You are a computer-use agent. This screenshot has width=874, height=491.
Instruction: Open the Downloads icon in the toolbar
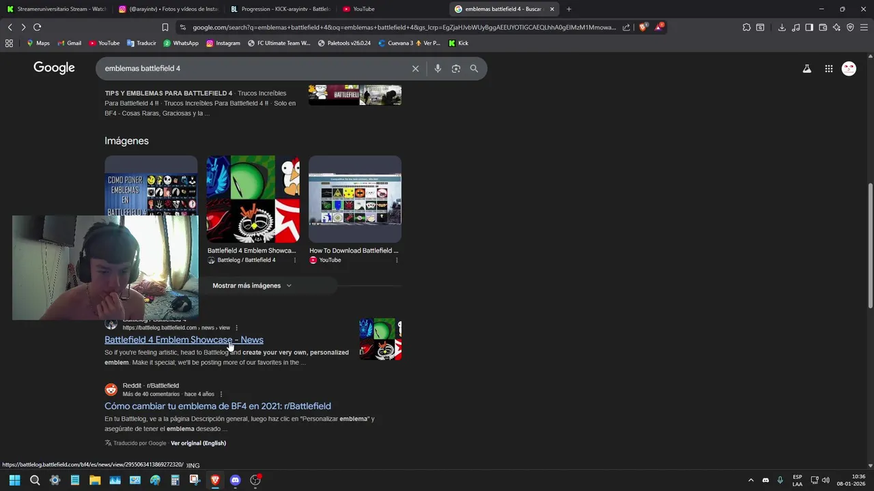click(x=782, y=27)
